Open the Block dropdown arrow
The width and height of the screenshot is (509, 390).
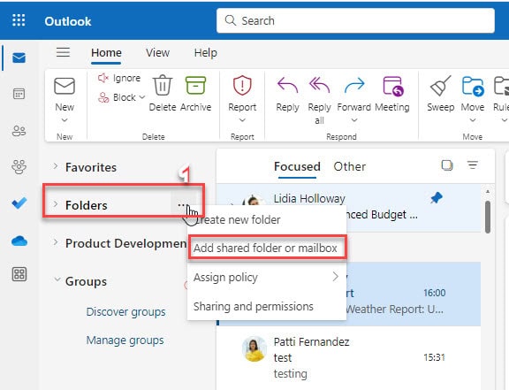click(x=142, y=97)
